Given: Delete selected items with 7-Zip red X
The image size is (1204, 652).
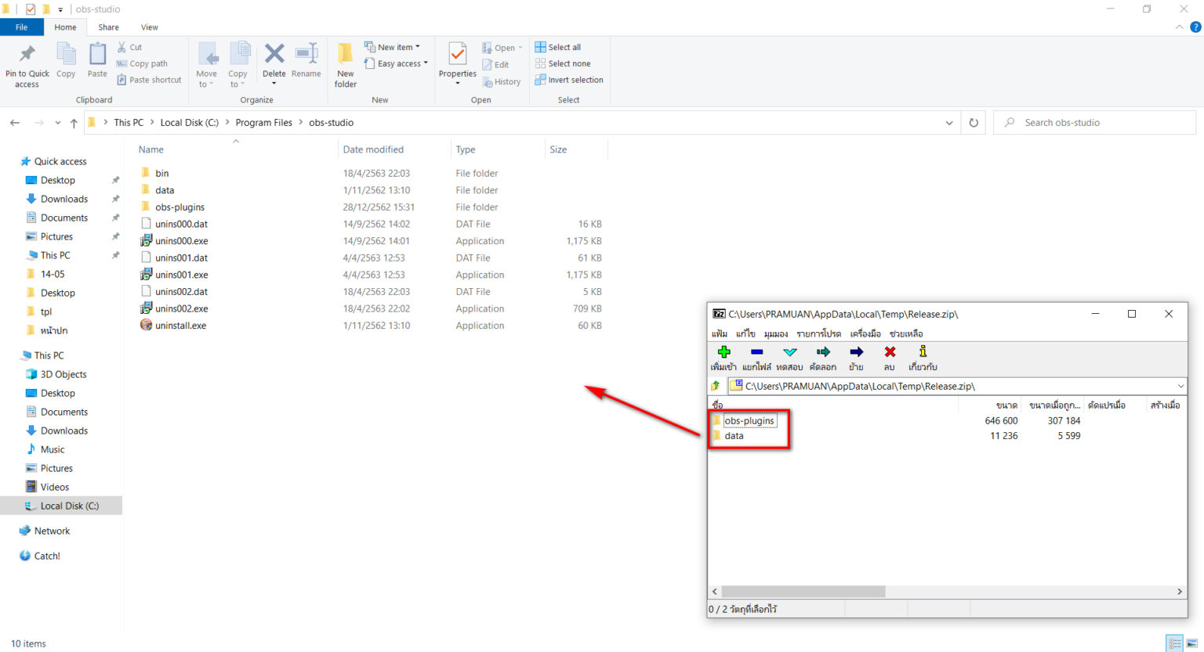Looking at the screenshot, I should (889, 354).
